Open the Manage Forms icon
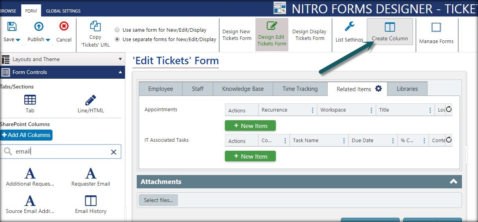Screen dimensions: 478x222 pyautogui.click(x=436, y=27)
